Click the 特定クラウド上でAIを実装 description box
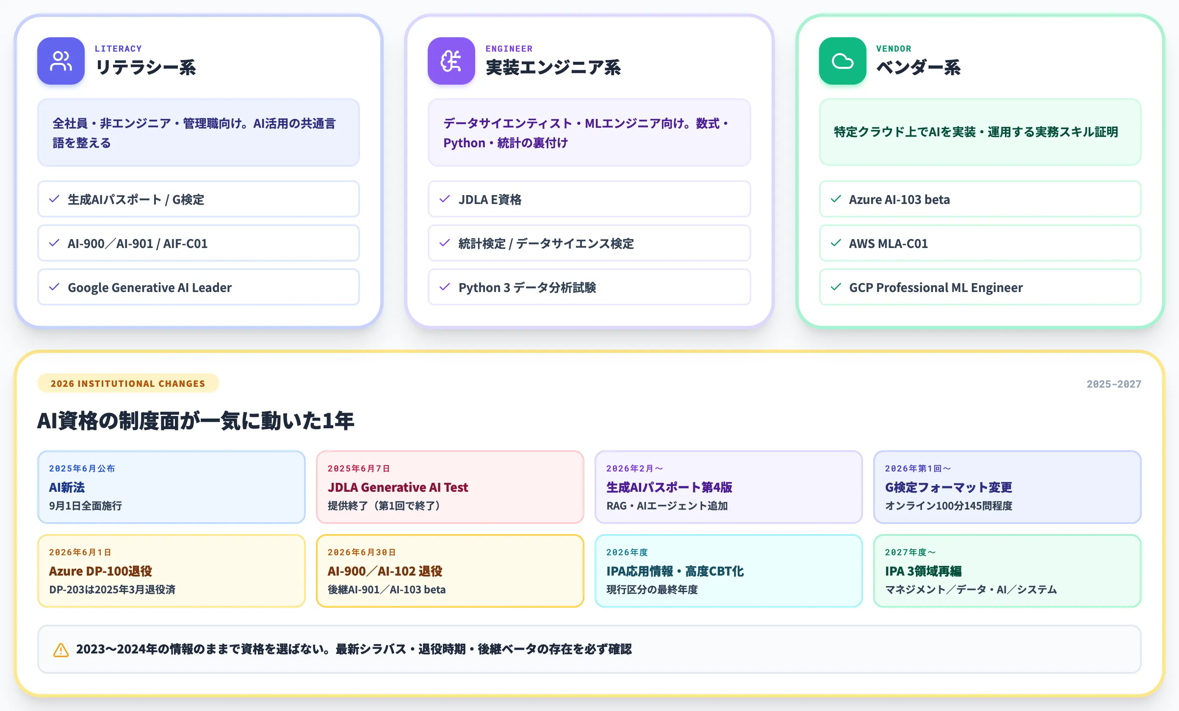The width and height of the screenshot is (1179, 711). tap(980, 132)
